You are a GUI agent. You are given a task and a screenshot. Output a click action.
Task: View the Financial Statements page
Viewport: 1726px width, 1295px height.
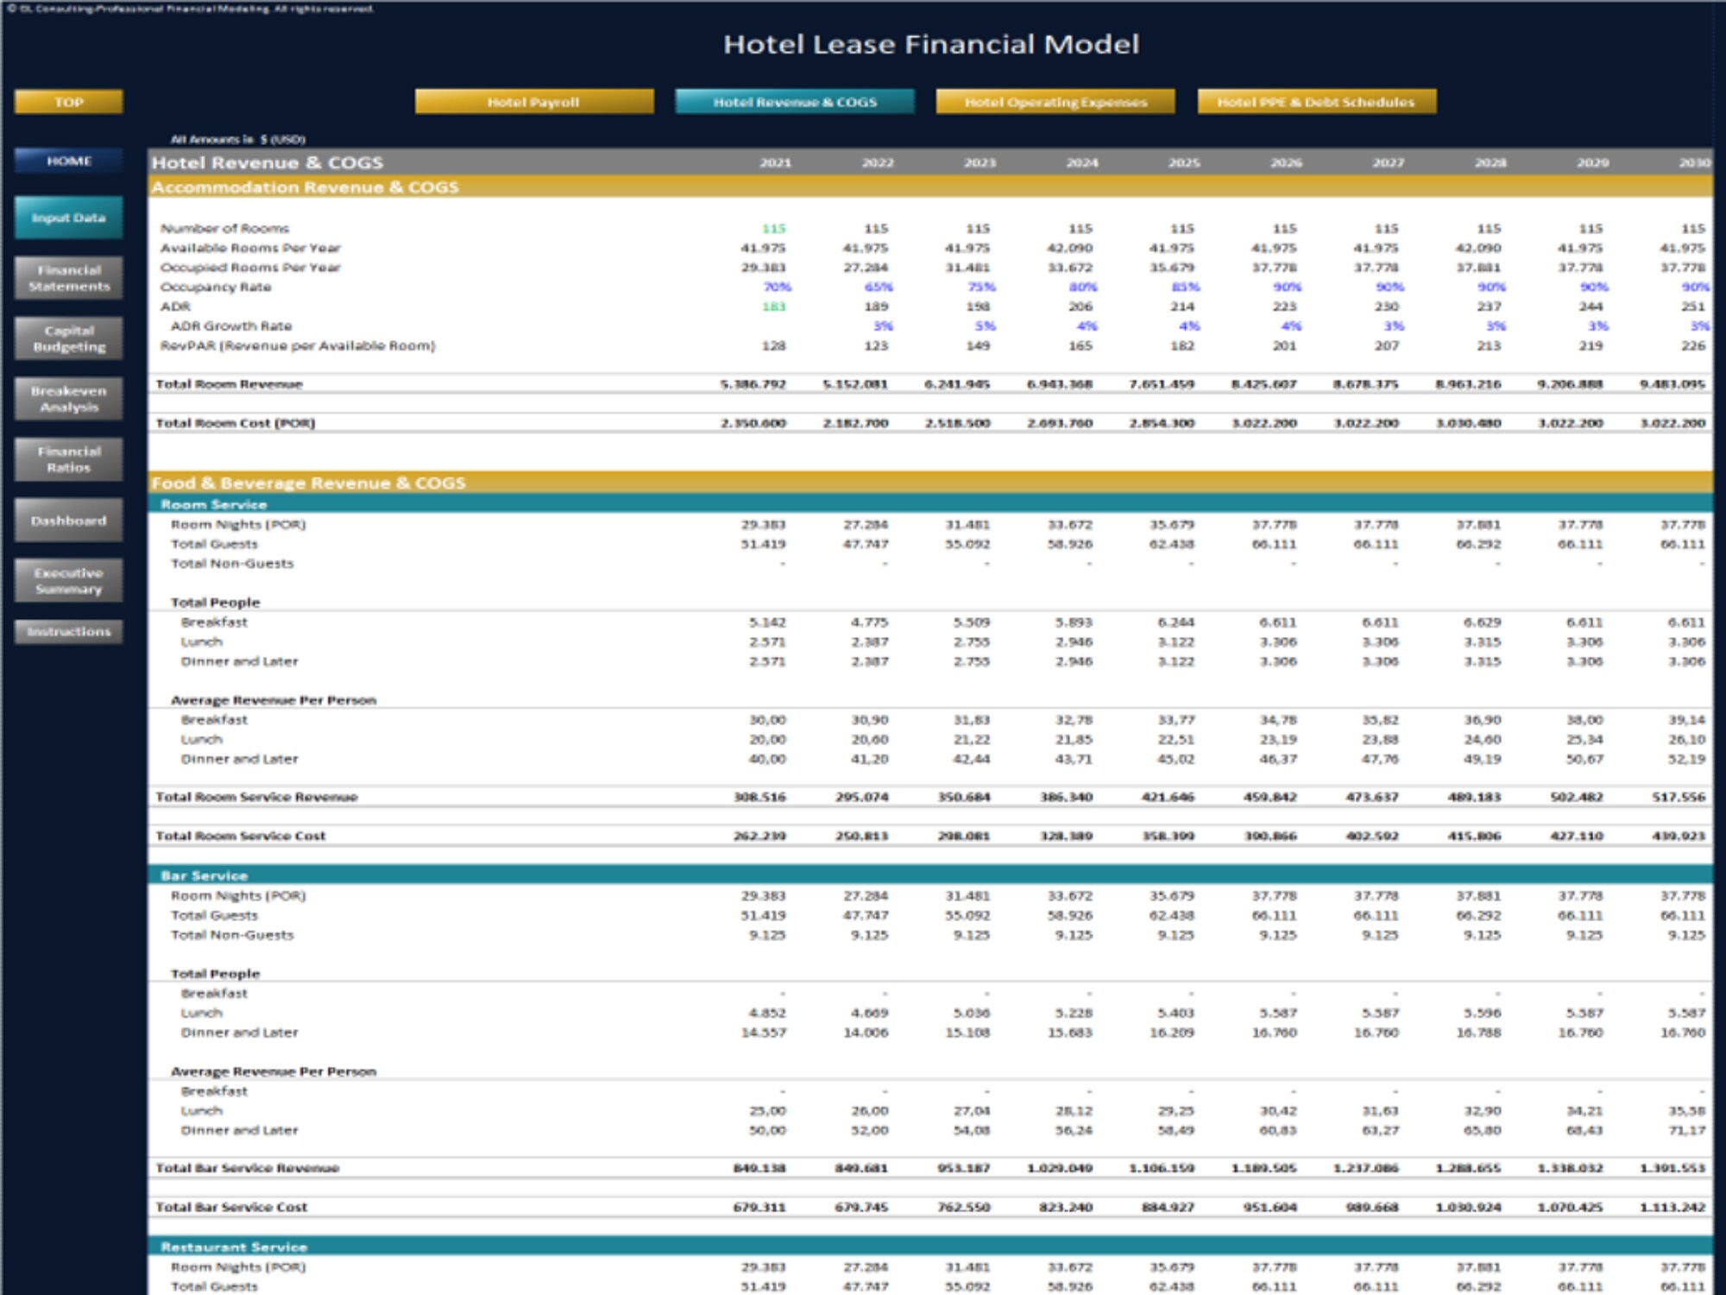click(68, 279)
